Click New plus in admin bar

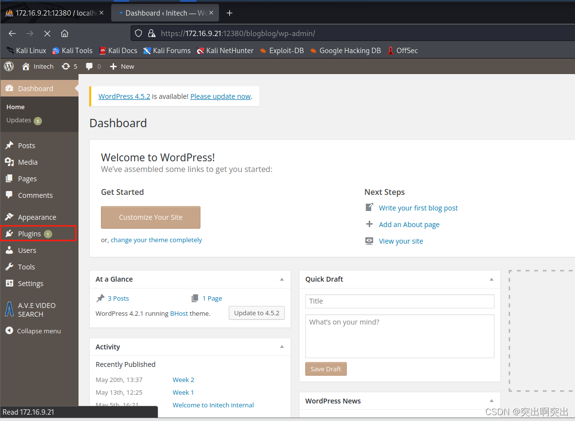coord(122,66)
